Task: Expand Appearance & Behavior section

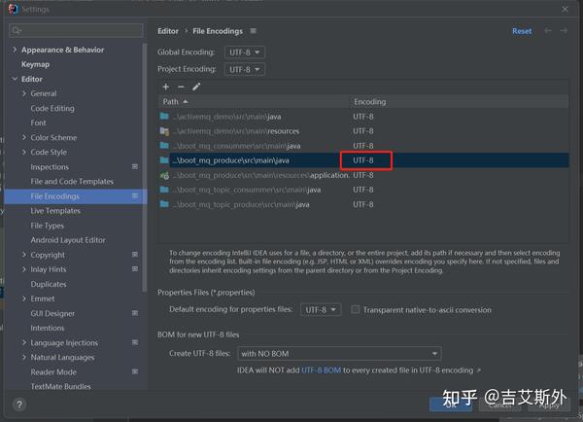Action: (x=15, y=50)
